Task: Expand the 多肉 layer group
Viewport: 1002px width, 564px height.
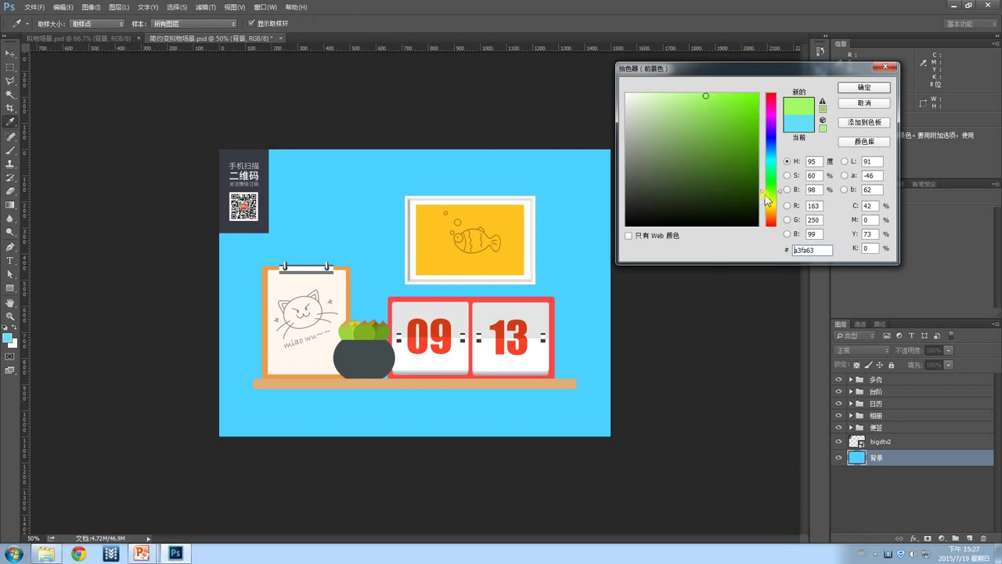Action: coord(850,379)
